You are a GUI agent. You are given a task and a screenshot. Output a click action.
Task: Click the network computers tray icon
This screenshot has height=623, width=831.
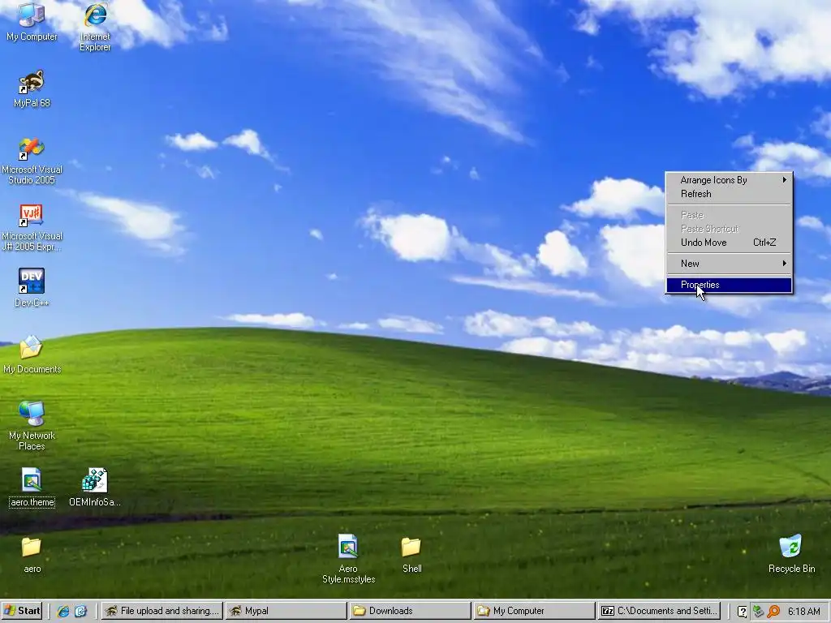[758, 612]
